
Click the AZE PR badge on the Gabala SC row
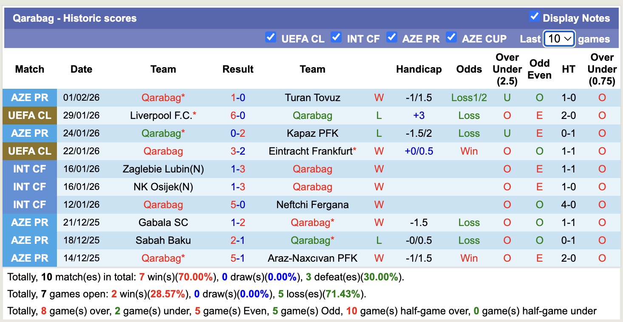click(x=29, y=222)
